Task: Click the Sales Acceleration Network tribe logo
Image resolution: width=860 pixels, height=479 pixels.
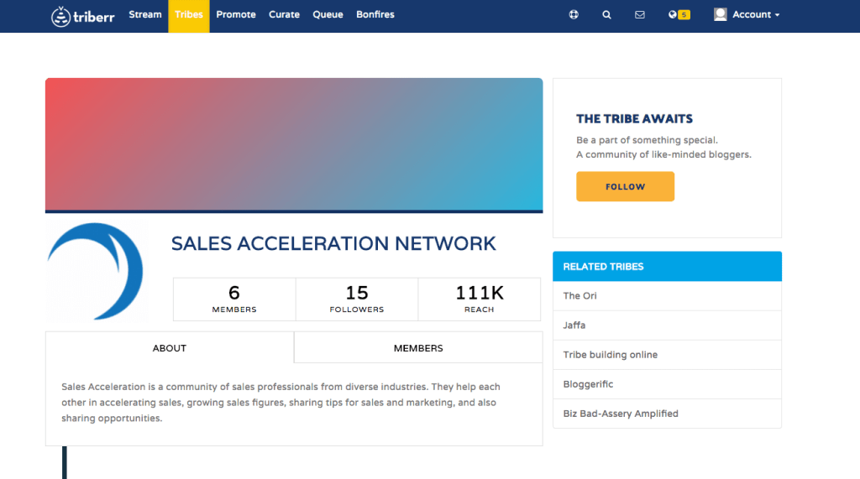Action: [95, 271]
